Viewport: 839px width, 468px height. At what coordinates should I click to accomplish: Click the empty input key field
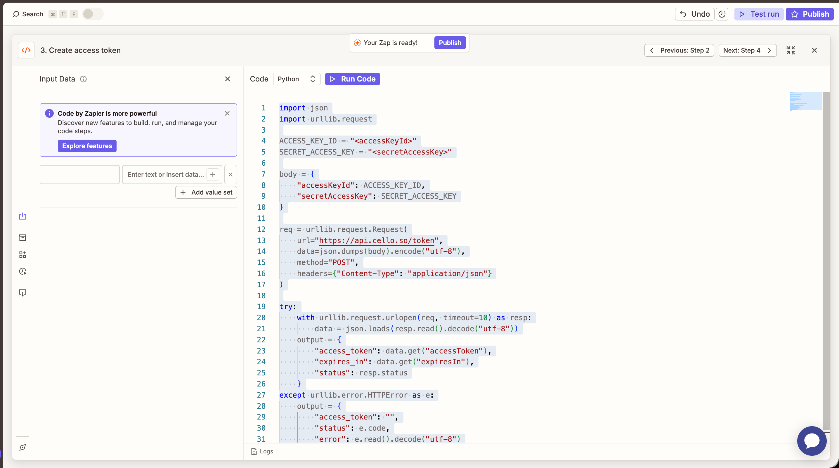tap(80, 175)
